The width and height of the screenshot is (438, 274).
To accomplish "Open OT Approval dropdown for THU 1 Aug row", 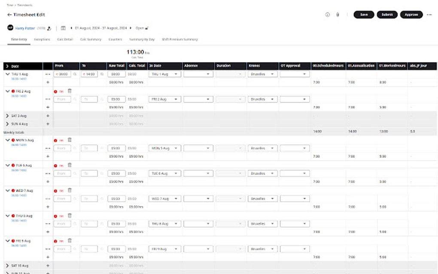I will click(x=295, y=74).
